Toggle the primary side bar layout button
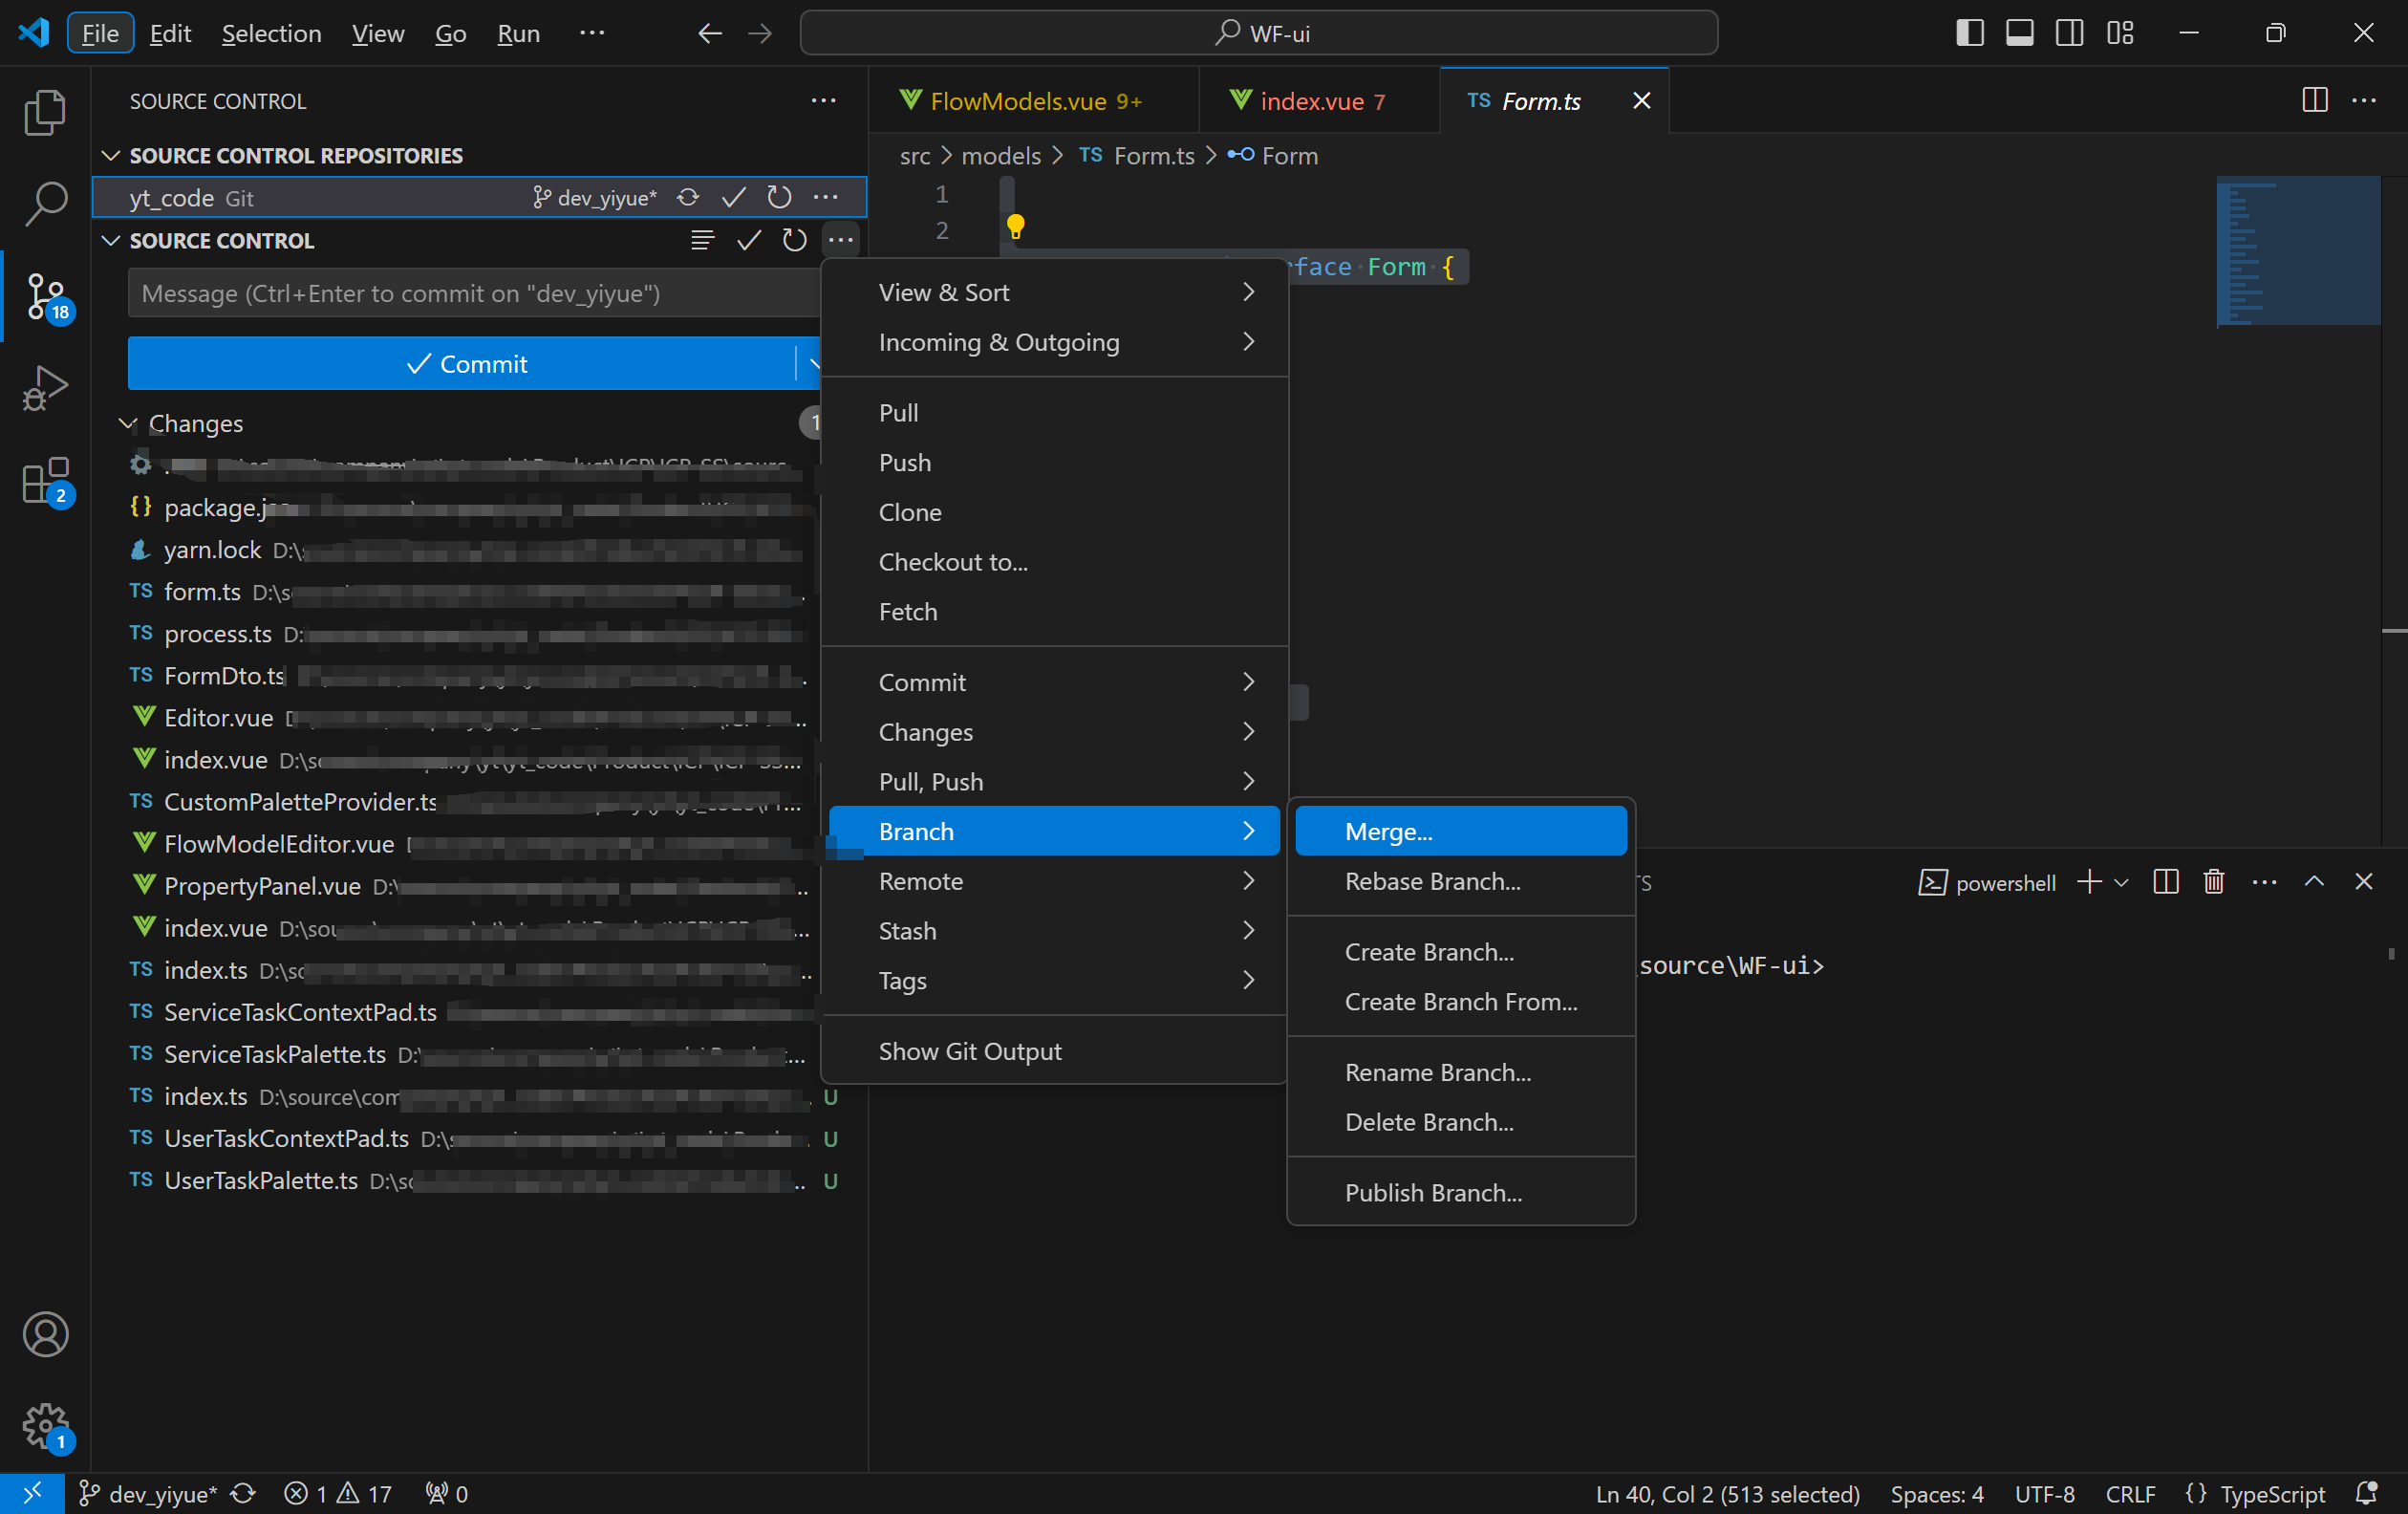Viewport: 2408px width, 1514px height. point(1969,33)
